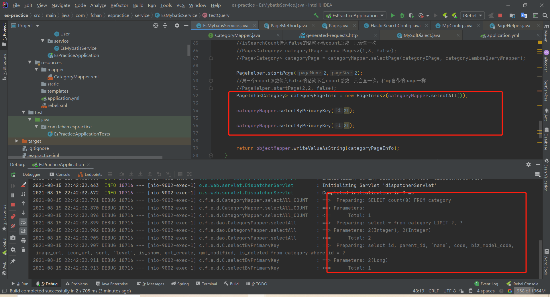The width and height of the screenshot is (550, 297).
Task: Click the build hammer icon in the top toolbar
Action: point(316,15)
